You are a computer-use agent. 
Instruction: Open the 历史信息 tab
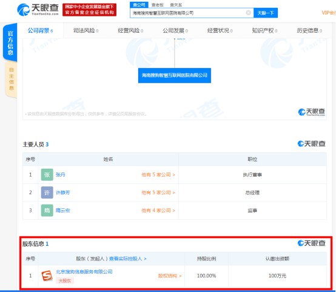309,31
